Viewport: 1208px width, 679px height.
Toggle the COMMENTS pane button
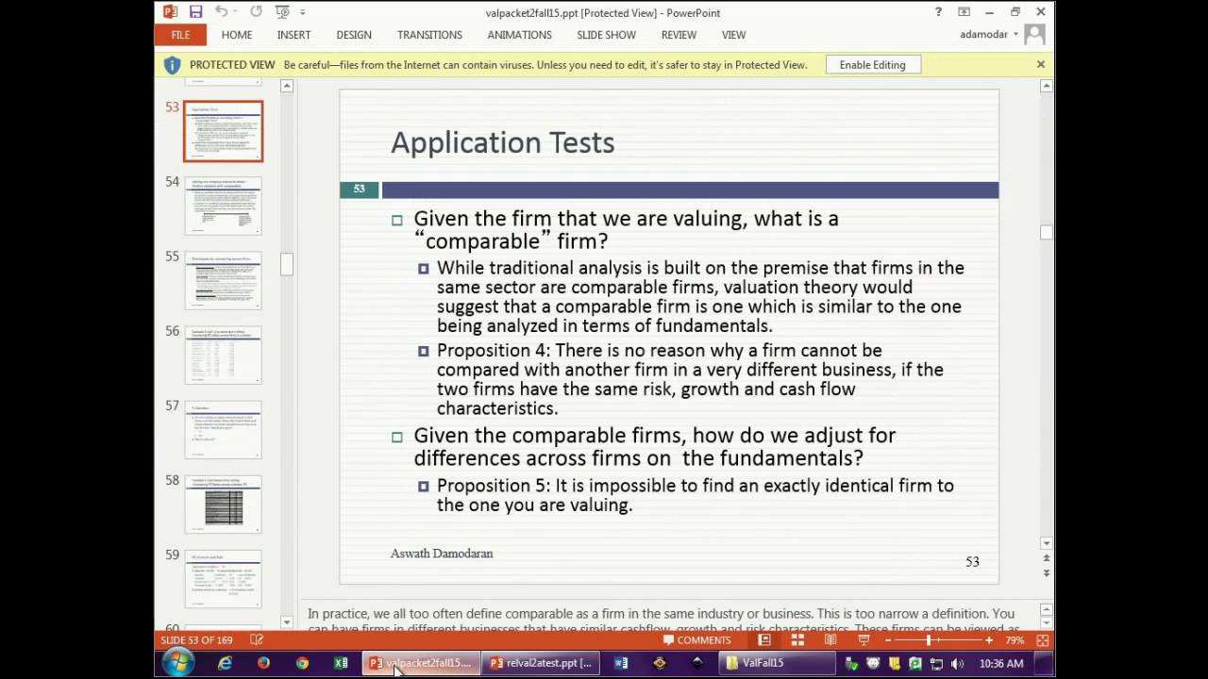pos(697,640)
